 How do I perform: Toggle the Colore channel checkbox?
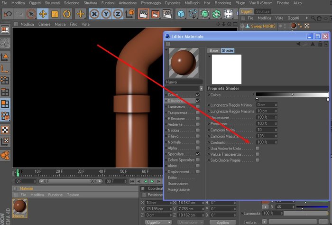coord(198,95)
